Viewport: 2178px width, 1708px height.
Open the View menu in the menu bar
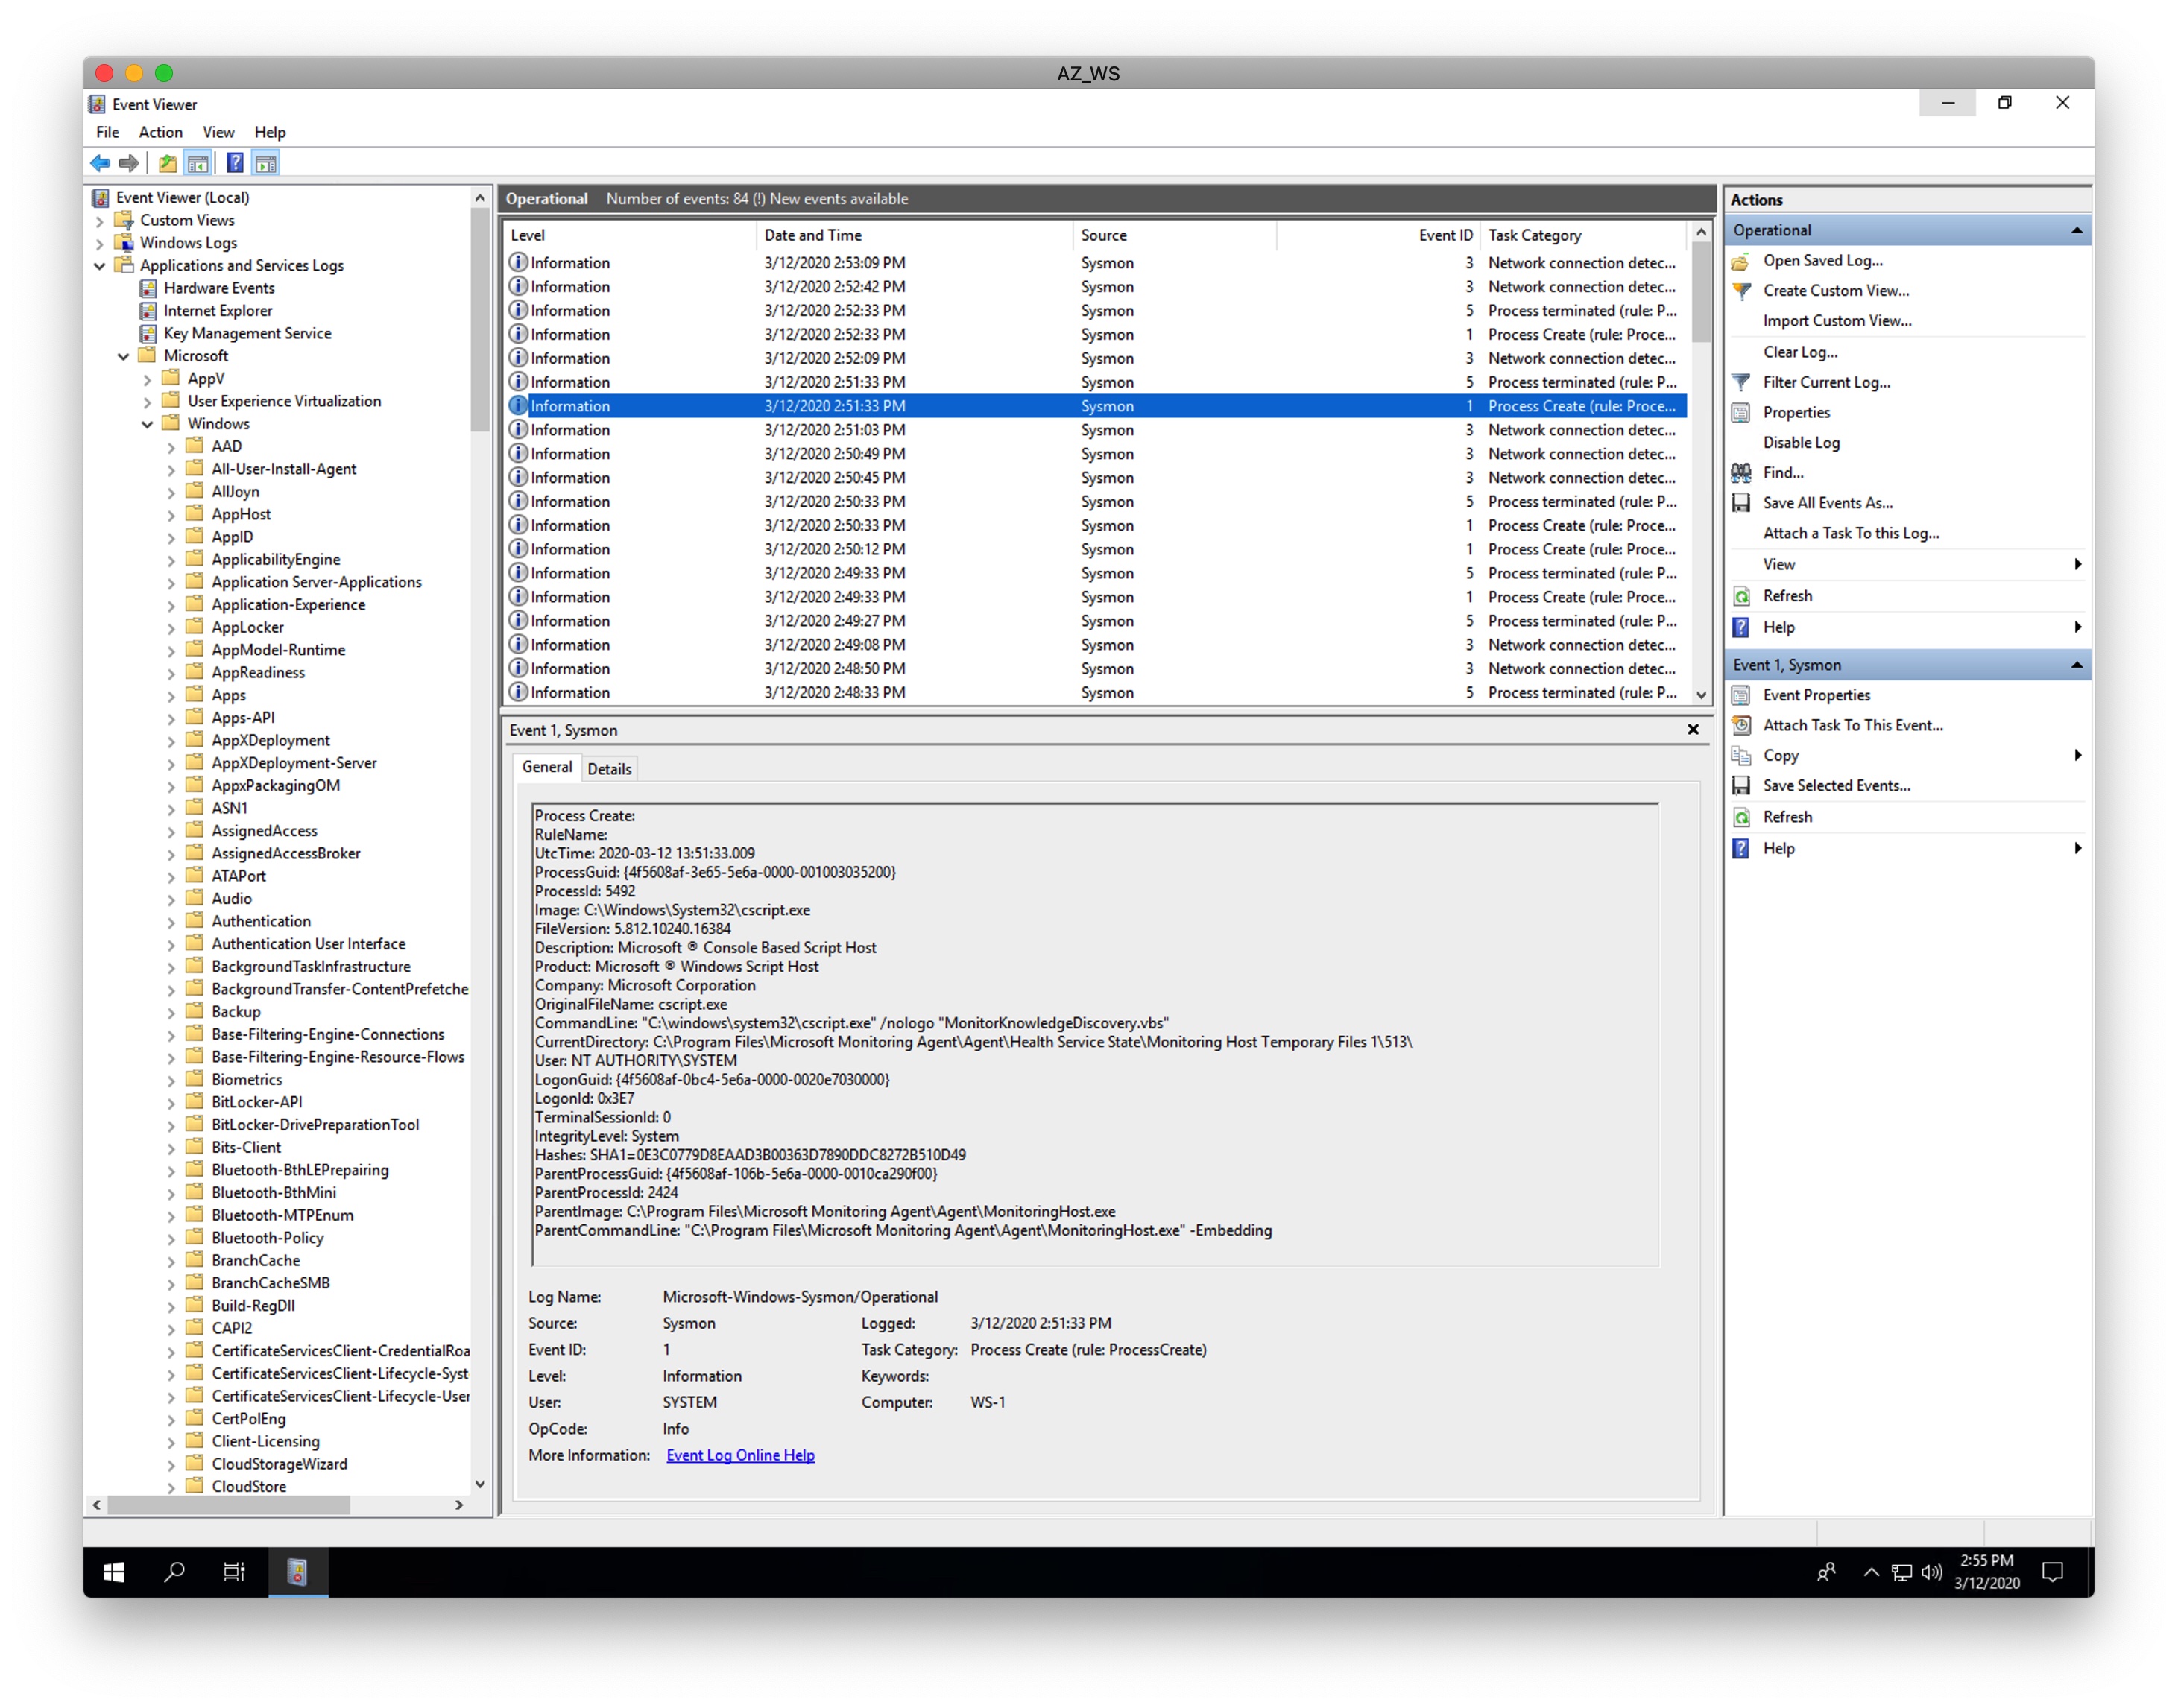coord(218,133)
